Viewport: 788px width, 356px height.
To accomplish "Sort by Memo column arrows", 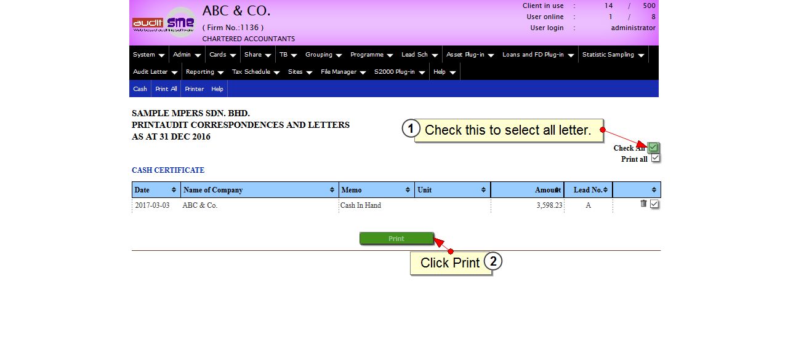I will [408, 190].
